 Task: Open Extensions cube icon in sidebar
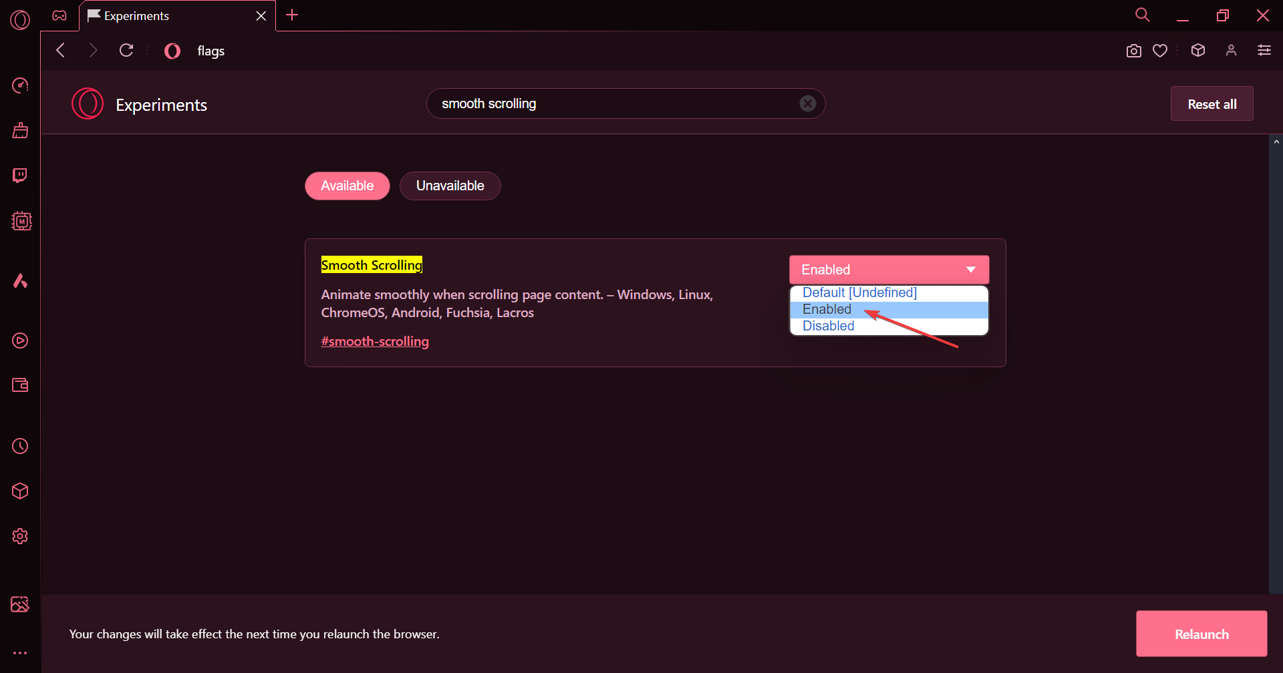[20, 491]
